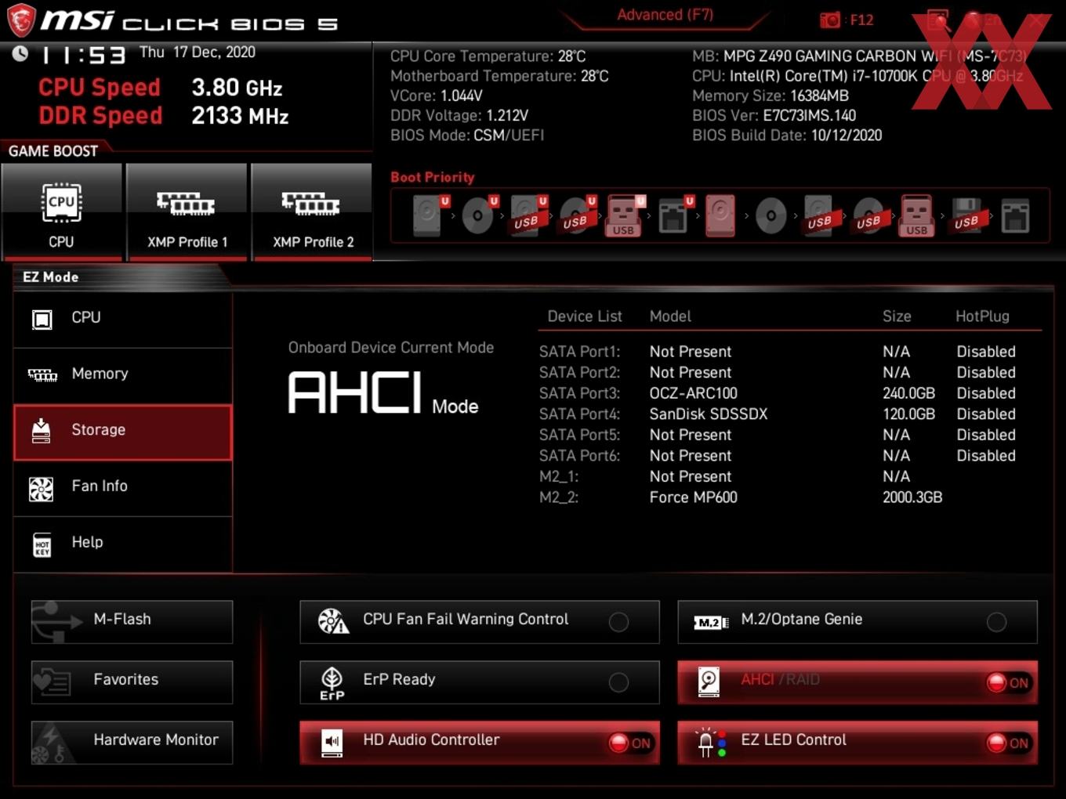The width and height of the screenshot is (1066, 799).
Task: Click the 240.0GB size value
Action: 908,393
